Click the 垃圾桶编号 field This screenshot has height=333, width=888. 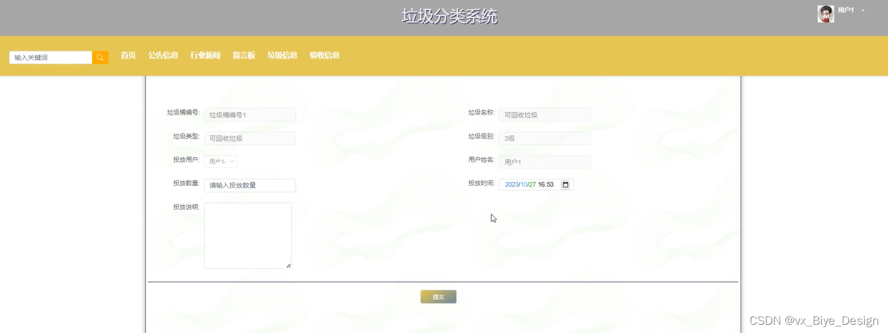click(x=250, y=115)
